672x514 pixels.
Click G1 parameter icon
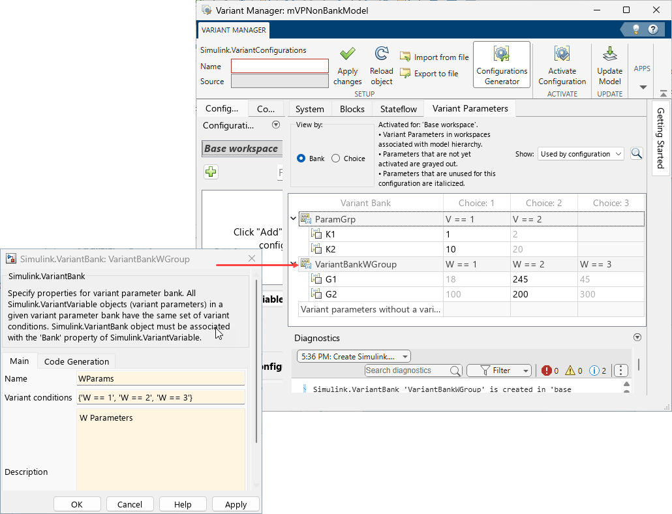pos(316,279)
